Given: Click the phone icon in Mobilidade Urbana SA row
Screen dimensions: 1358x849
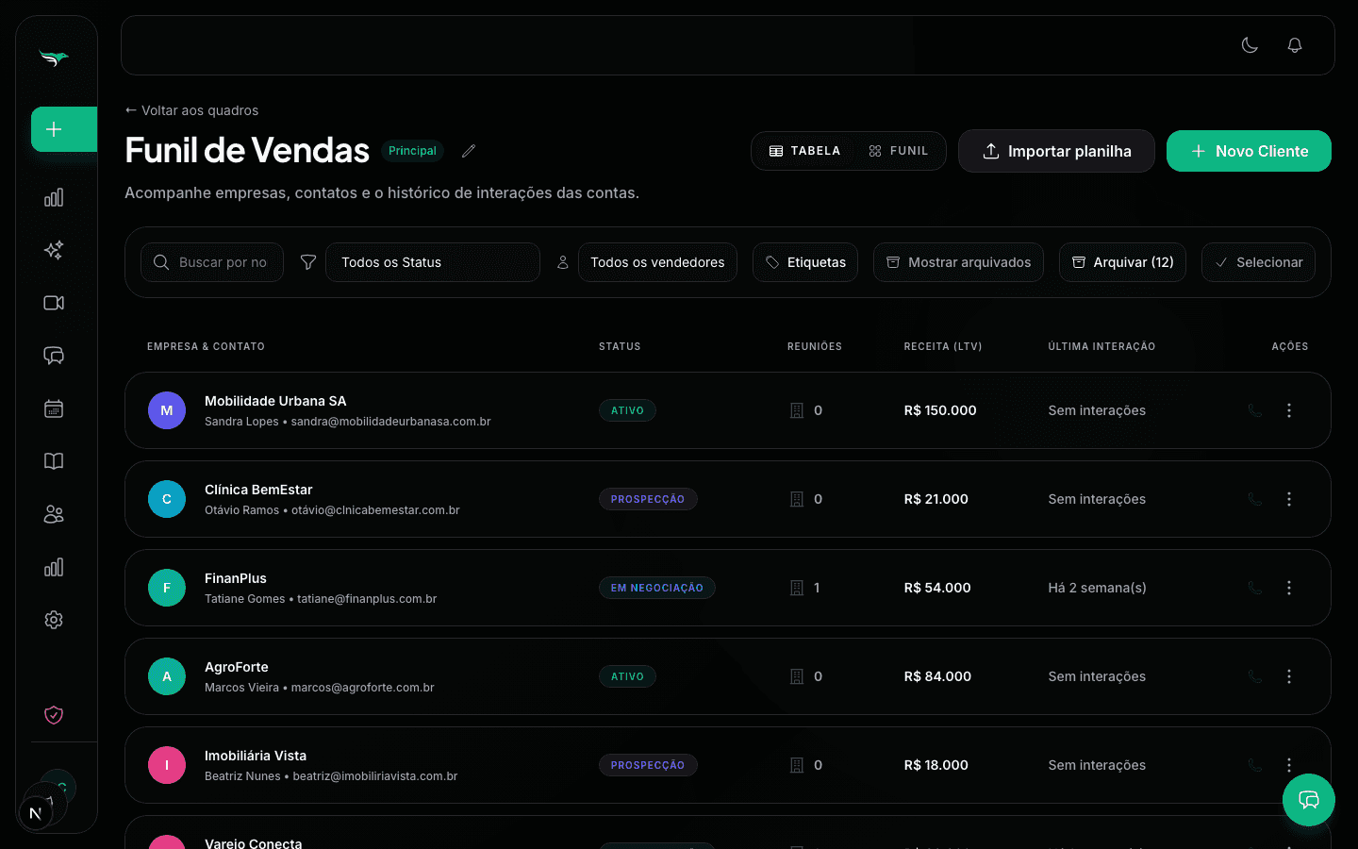Looking at the screenshot, I should (x=1255, y=410).
